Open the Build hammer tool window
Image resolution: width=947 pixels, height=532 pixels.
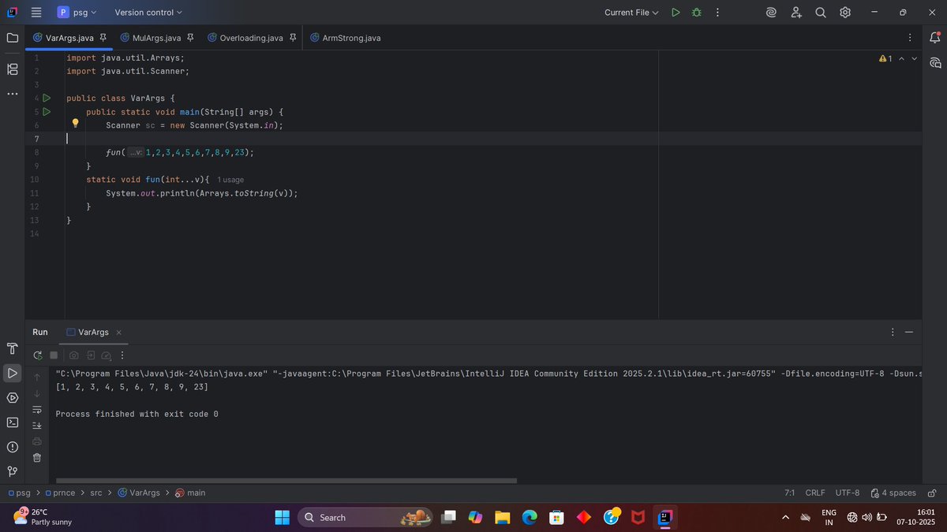12,348
